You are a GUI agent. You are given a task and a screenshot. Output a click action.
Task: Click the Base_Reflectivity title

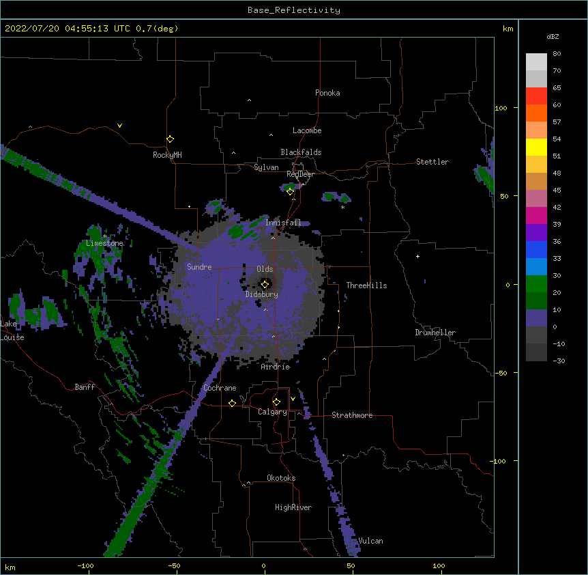[294, 10]
